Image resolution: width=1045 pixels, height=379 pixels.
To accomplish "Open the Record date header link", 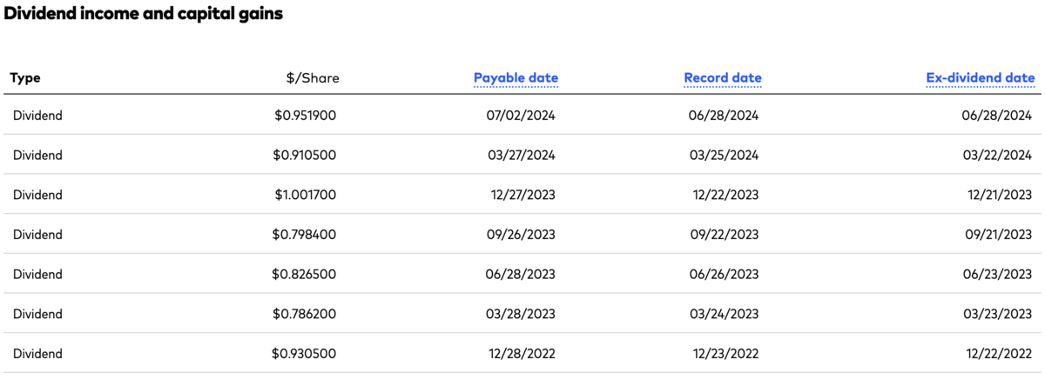I will click(x=723, y=78).
